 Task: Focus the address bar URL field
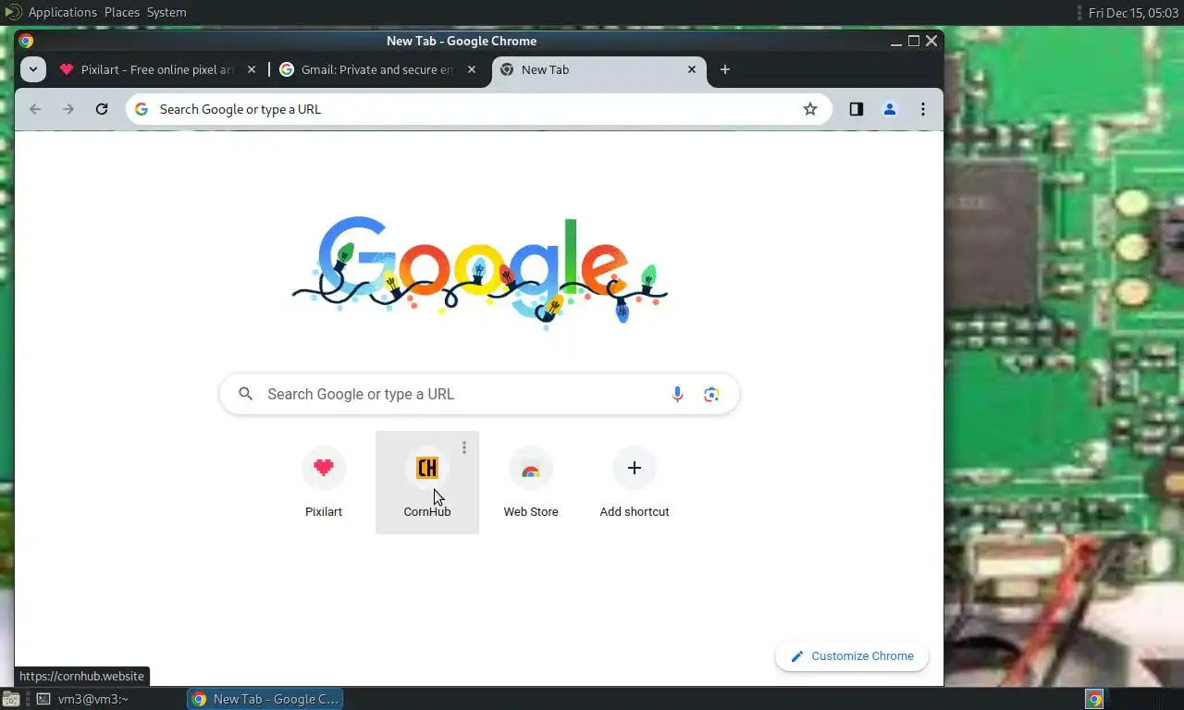(479, 109)
